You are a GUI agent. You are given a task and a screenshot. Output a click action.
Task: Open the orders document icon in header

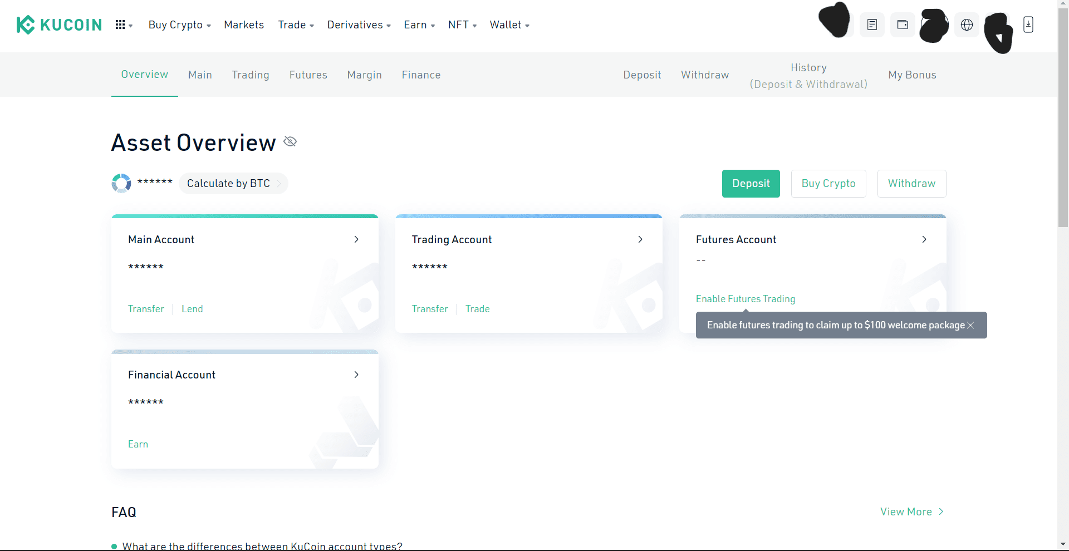click(872, 25)
